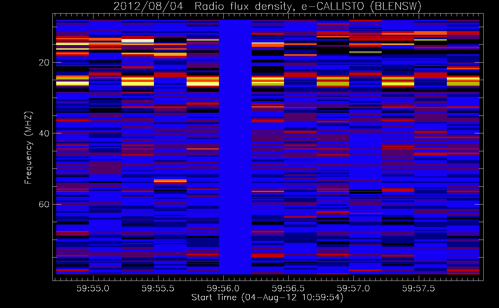This screenshot has width=499, height=308.
Task: Click the 40 frequency tick label
Action: (44, 133)
